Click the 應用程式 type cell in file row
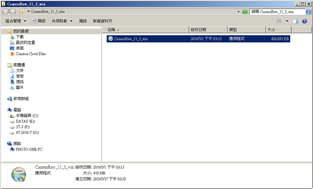The width and height of the screenshot is (313, 189). coord(237,39)
